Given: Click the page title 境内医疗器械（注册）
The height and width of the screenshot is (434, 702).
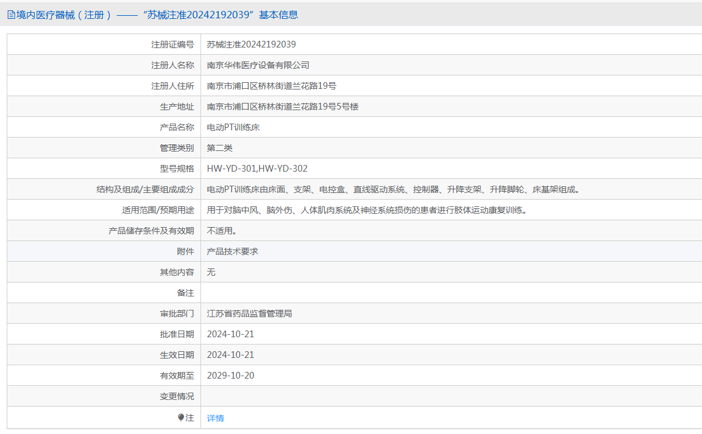Looking at the screenshot, I should point(63,15).
